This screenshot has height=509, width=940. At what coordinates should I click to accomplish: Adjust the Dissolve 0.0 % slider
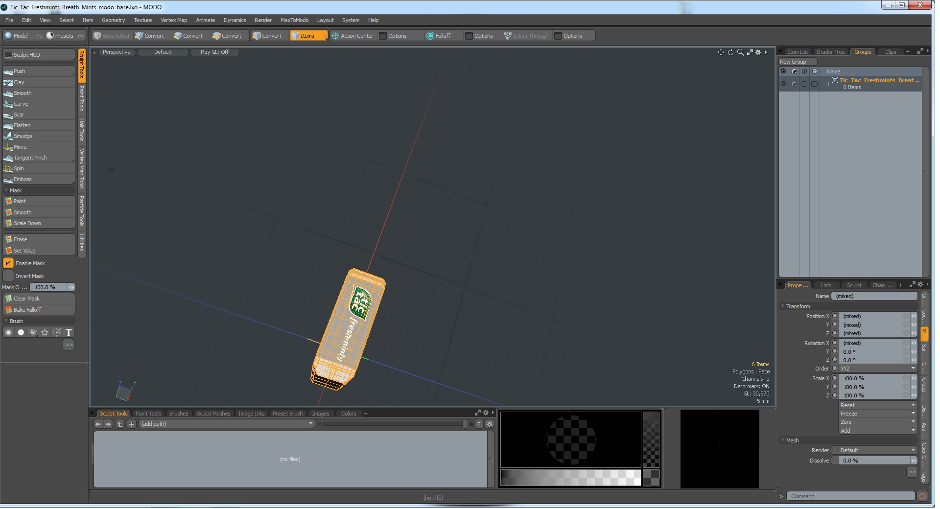pyautogui.click(x=877, y=461)
